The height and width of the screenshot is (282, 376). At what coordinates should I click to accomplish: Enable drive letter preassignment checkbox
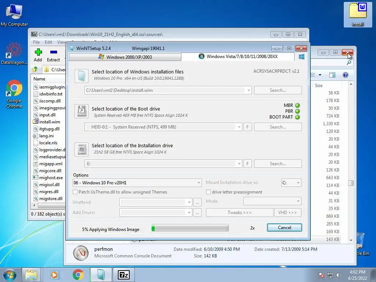pos(209,192)
